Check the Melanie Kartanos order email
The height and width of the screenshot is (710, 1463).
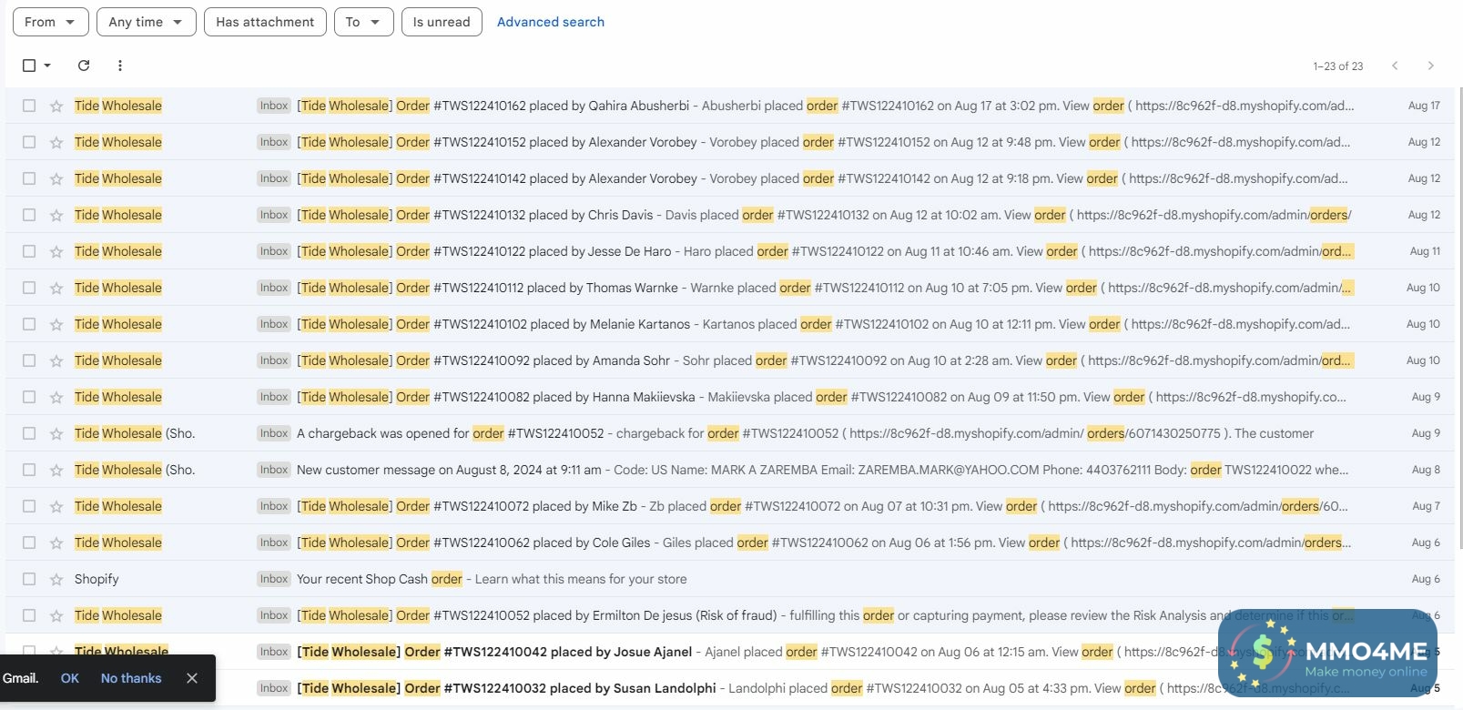pos(29,324)
